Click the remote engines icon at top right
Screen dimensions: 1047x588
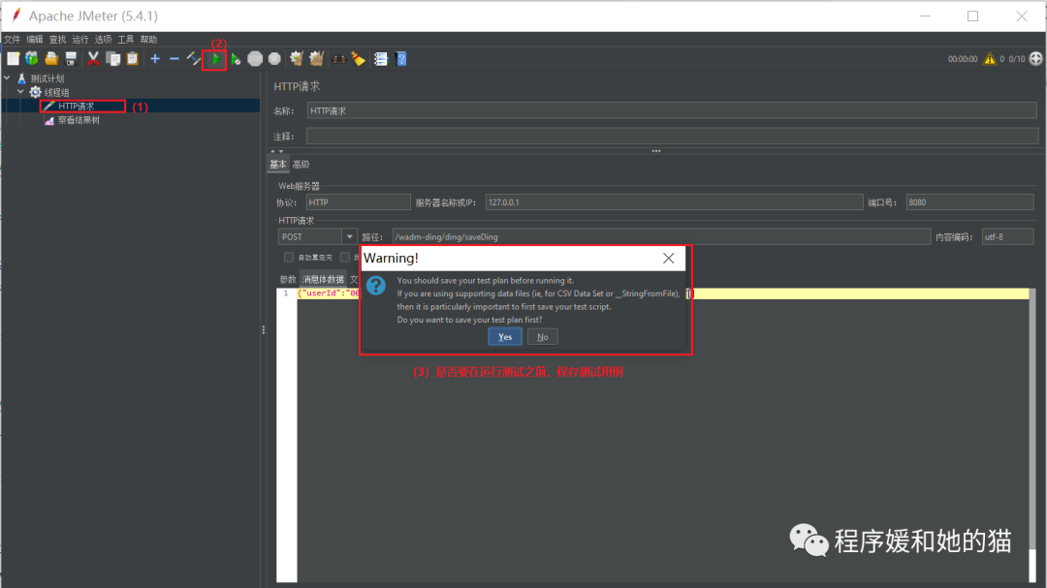click(x=1035, y=59)
